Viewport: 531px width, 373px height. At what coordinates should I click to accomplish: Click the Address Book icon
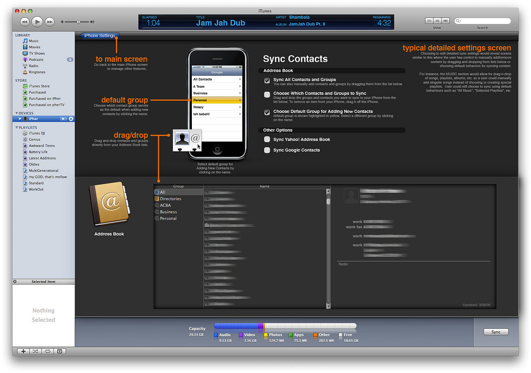point(109,204)
